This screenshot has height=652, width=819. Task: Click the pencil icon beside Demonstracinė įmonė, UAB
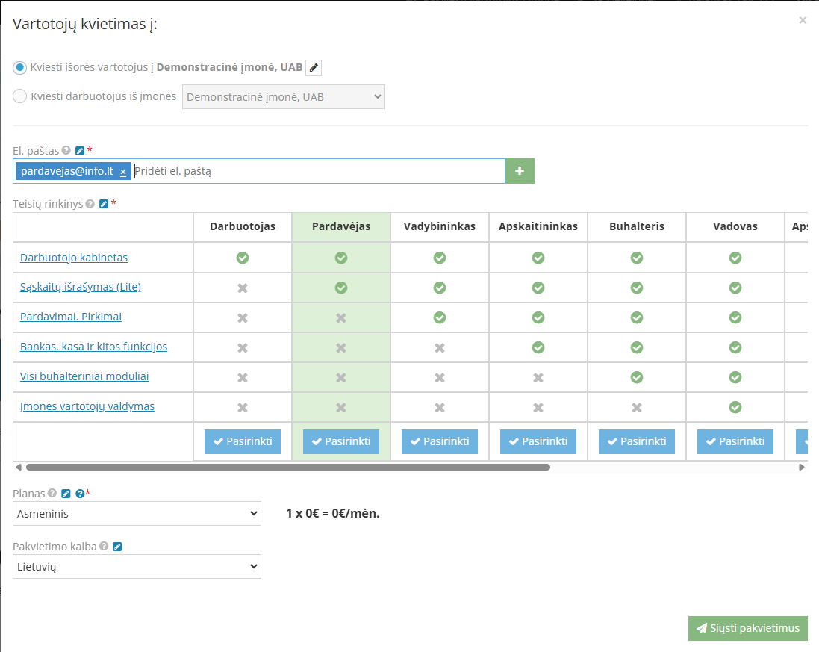[x=314, y=68]
